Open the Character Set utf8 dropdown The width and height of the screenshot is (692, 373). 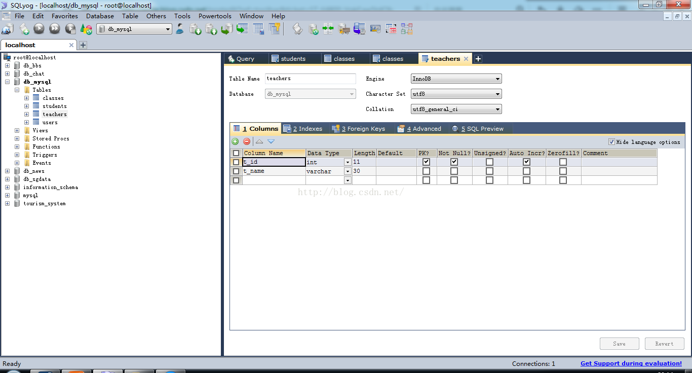(456, 94)
